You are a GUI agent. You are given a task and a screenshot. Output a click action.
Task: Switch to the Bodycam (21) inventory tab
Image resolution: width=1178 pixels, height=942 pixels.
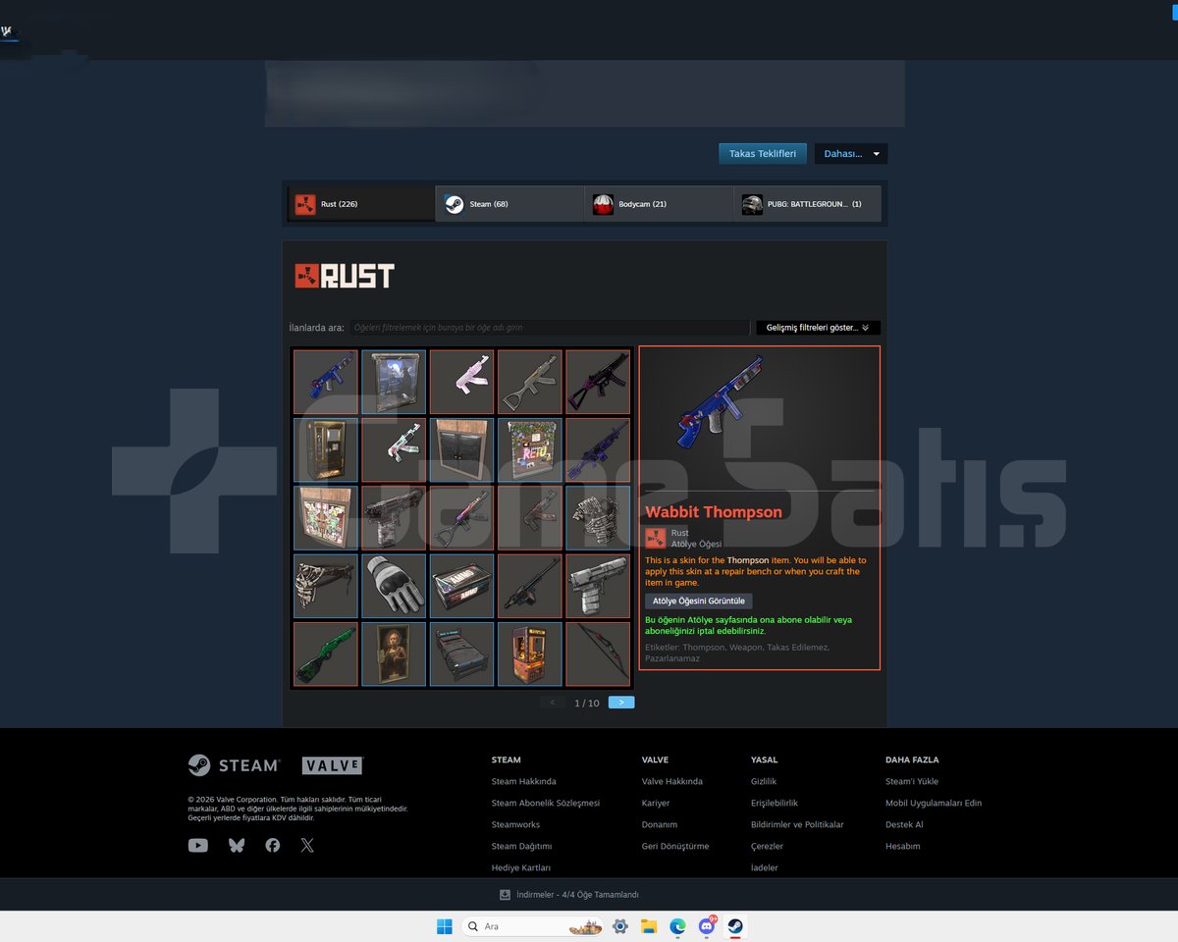659,204
